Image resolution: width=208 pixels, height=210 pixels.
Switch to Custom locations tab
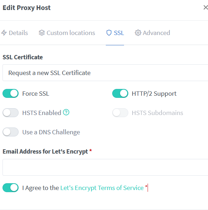click(67, 33)
